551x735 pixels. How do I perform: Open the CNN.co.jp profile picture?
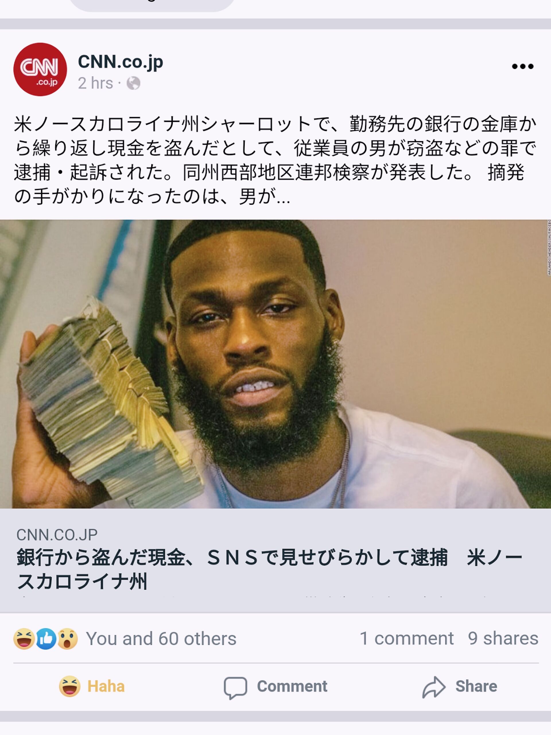[40, 69]
